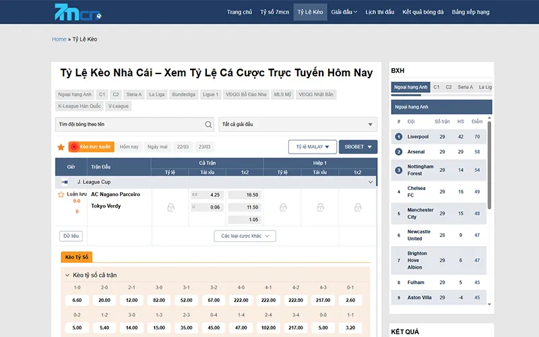Click lock icon under Hiệp 1 Tài xỉu
This screenshot has height=337, width=539.
coord(320,208)
